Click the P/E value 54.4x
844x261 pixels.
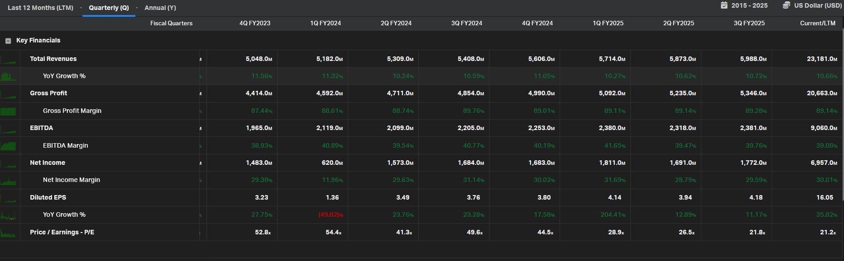334,232
